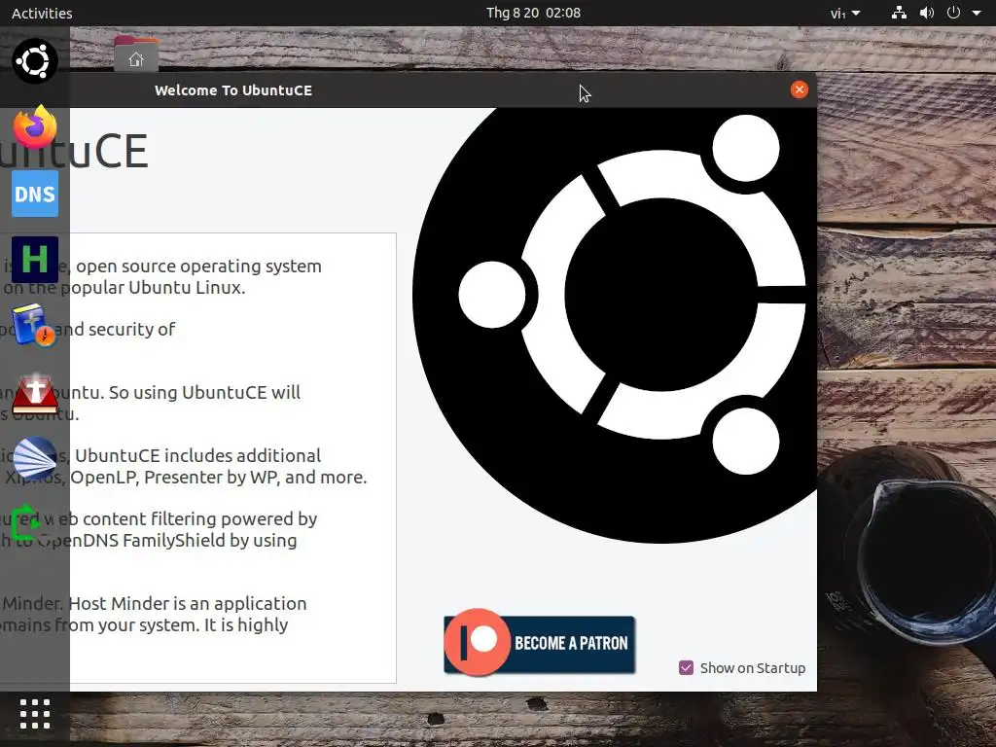Image resolution: width=996 pixels, height=747 pixels.
Task: Open the green arrow dock icon
Action: (25, 522)
